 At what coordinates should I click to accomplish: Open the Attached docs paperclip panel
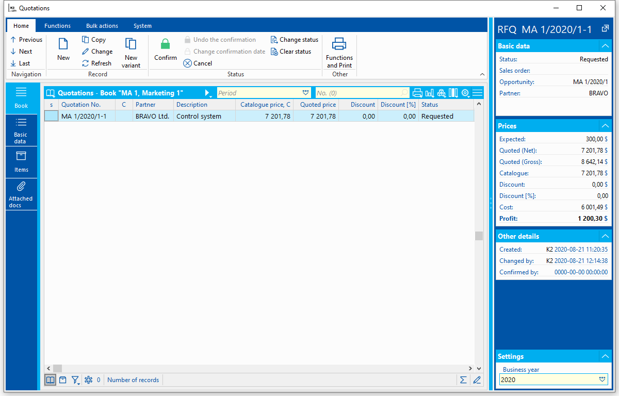pos(21,194)
